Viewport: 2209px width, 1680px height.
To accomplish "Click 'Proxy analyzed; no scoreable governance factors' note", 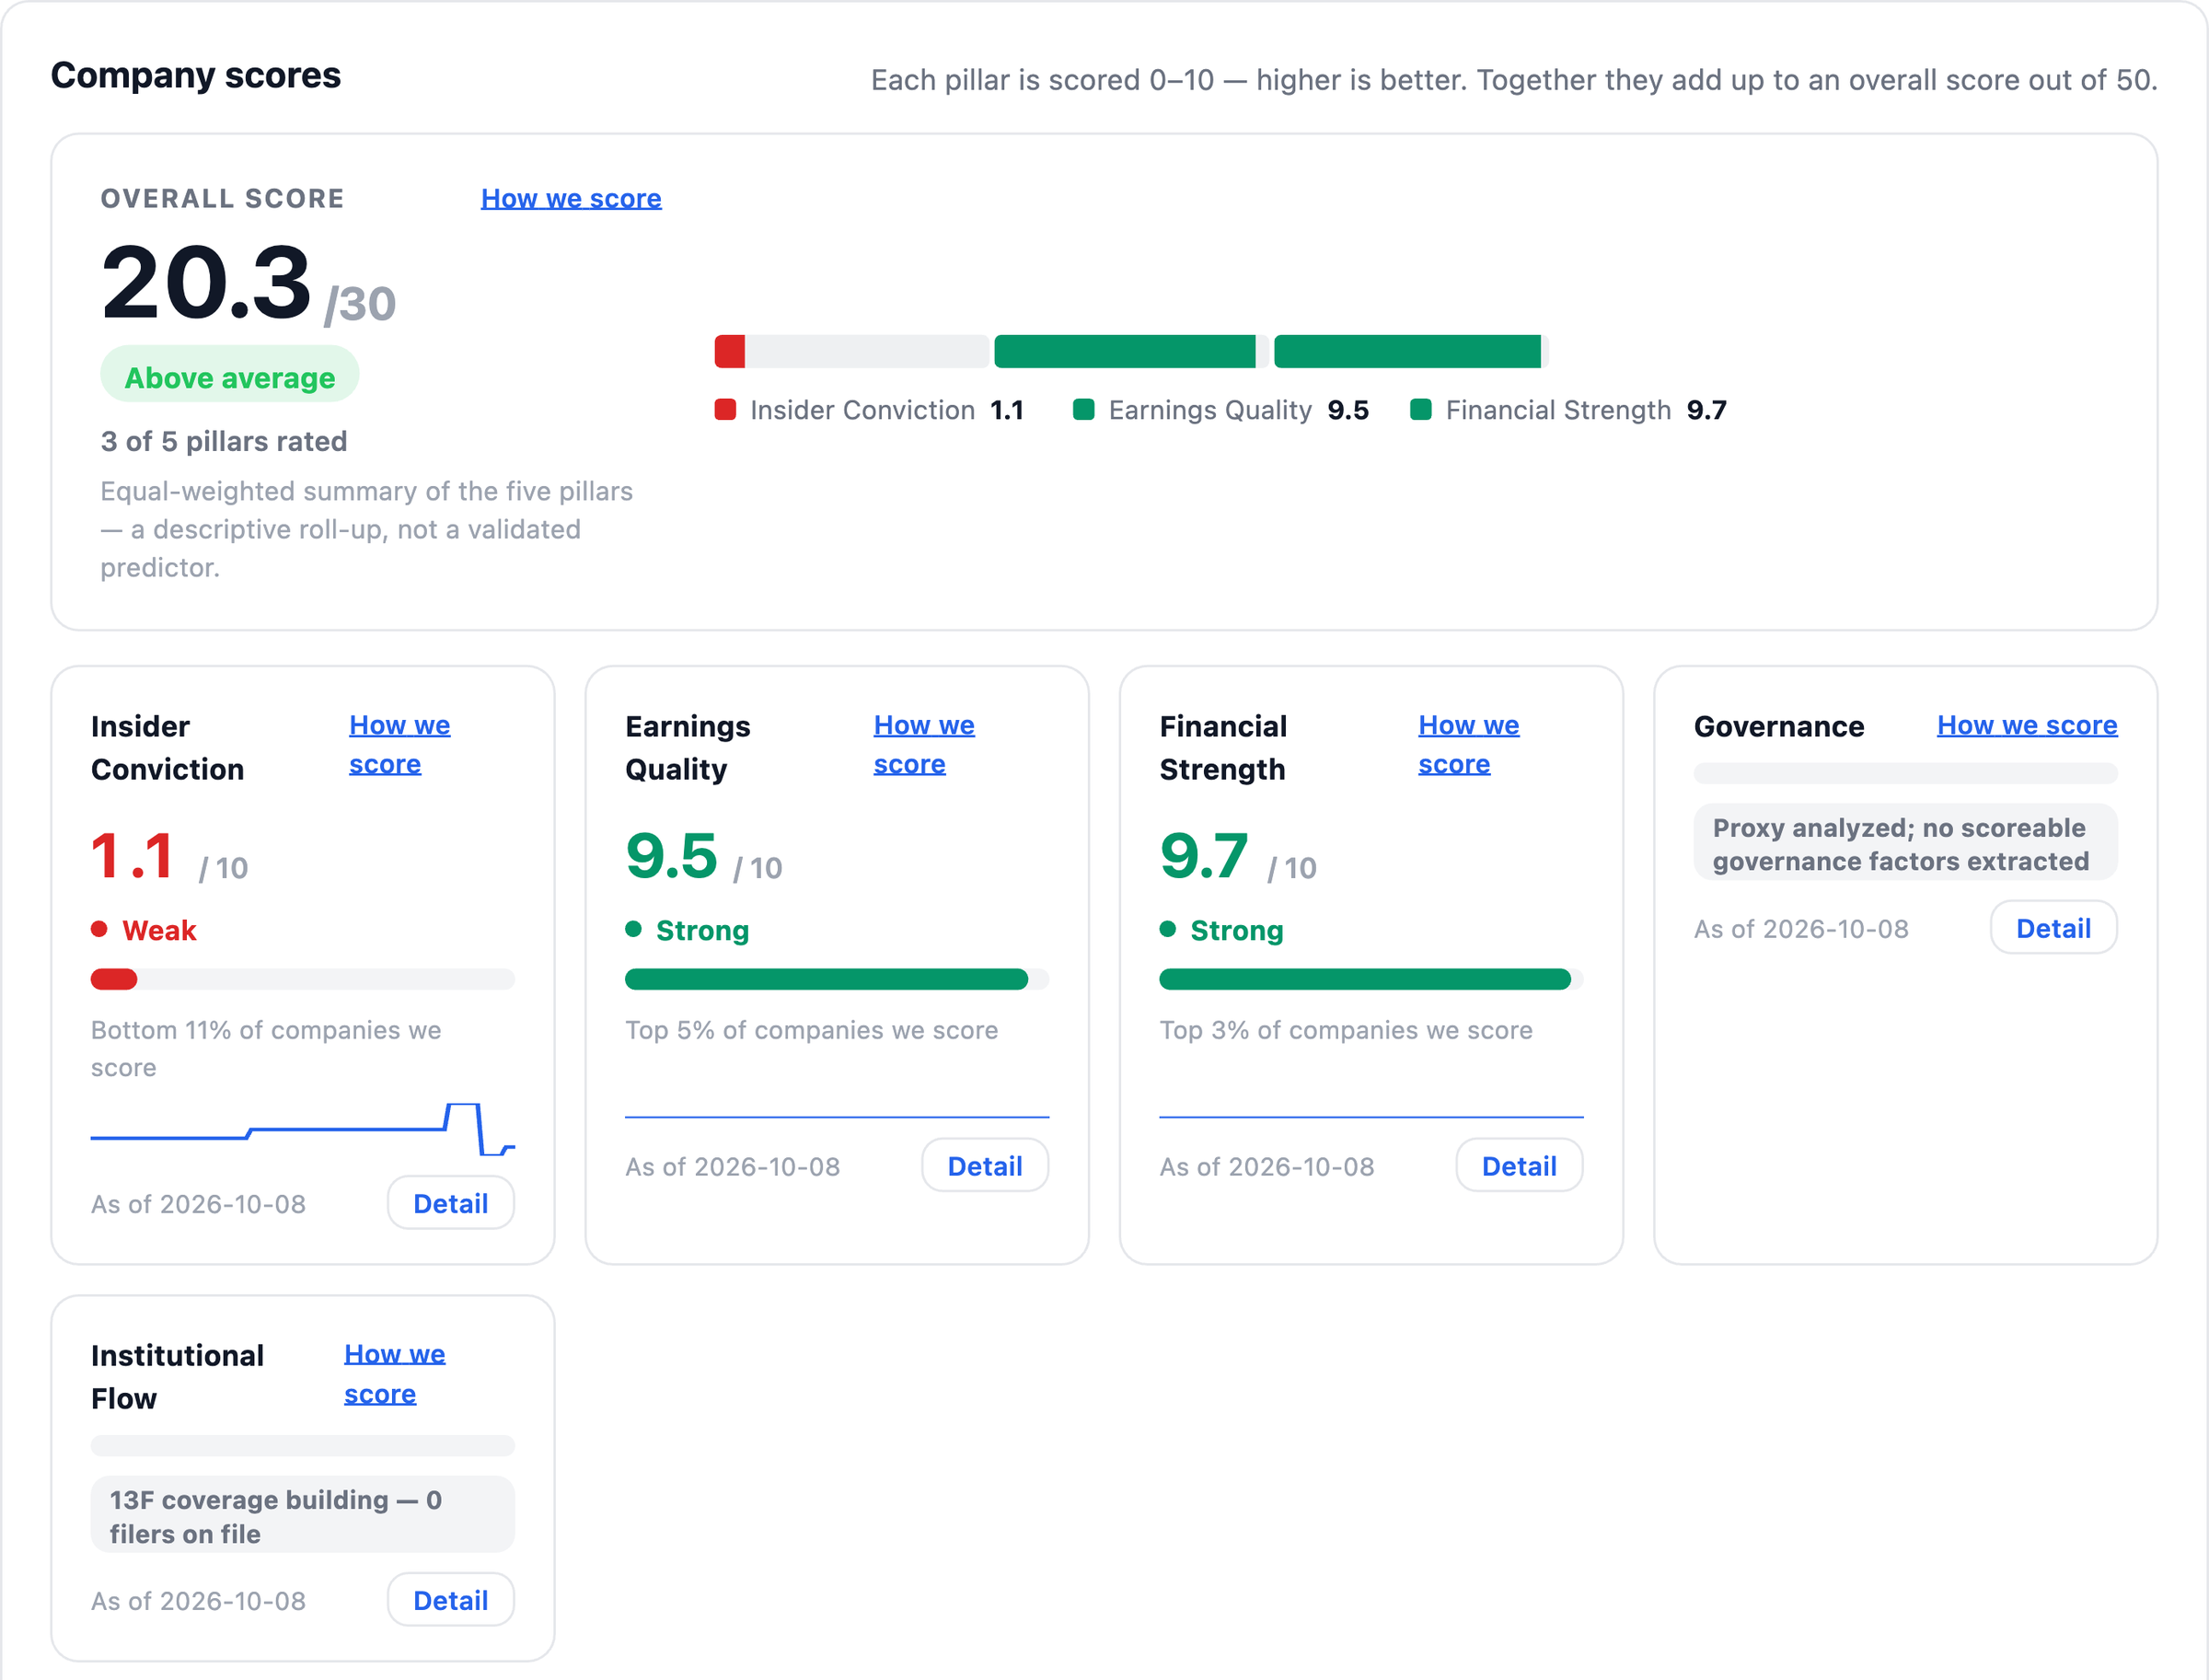I will tap(1905, 843).
